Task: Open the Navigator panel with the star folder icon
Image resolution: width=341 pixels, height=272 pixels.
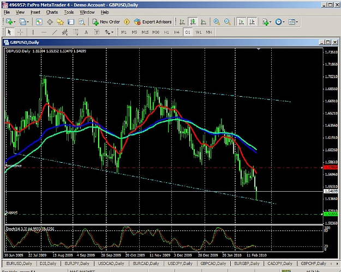Action: [x=60, y=22]
